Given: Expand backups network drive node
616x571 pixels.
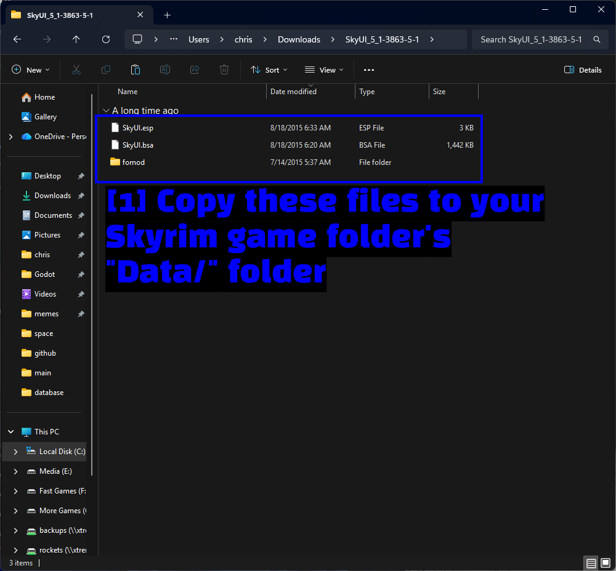Looking at the screenshot, I should [16, 530].
